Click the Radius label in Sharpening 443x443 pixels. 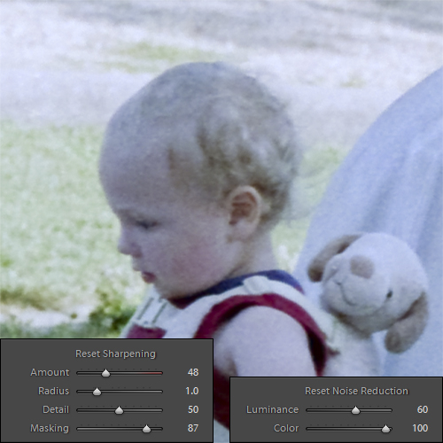click(x=53, y=391)
